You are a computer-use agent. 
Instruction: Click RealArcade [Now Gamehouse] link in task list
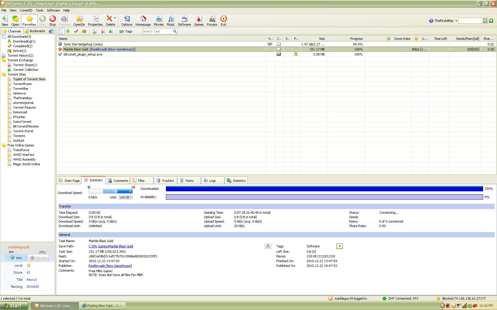[x=112, y=49]
